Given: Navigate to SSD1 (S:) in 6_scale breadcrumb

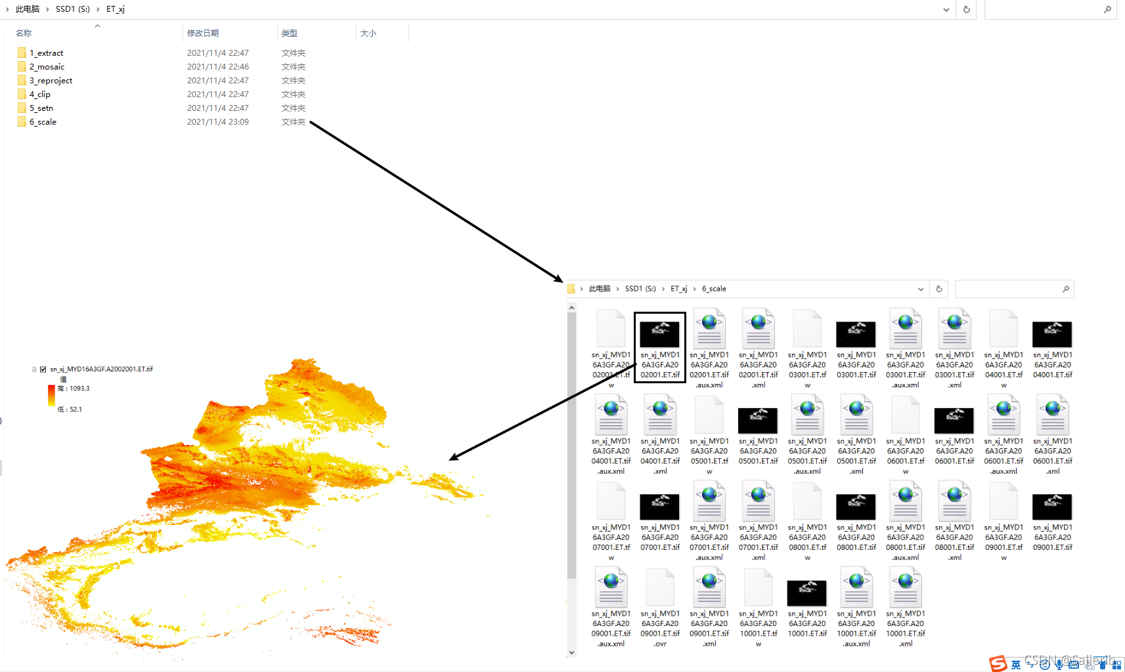Looking at the screenshot, I should (640, 289).
